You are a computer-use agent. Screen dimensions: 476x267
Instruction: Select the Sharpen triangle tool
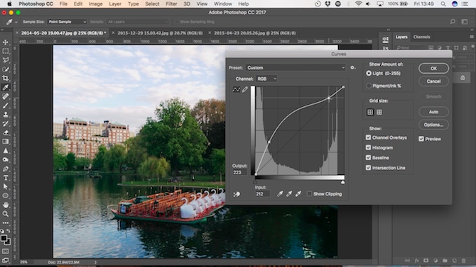click(x=6, y=150)
